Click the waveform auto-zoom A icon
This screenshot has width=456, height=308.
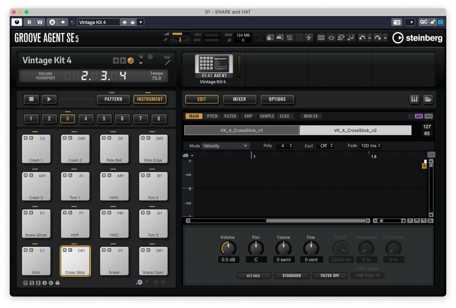(431, 221)
